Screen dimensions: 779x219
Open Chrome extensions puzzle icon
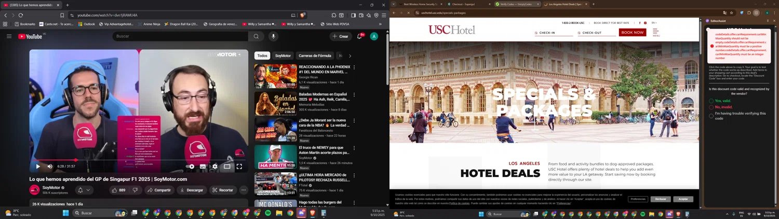pos(749,12)
